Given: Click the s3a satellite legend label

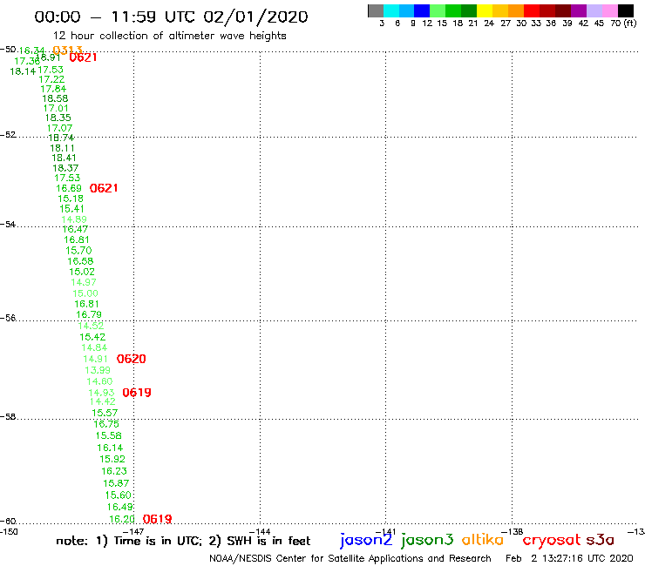Looking at the screenshot, I should [600, 540].
